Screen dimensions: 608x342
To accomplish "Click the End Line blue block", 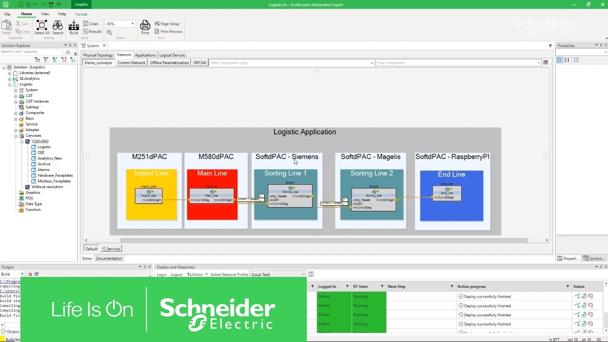I will tap(452, 196).
